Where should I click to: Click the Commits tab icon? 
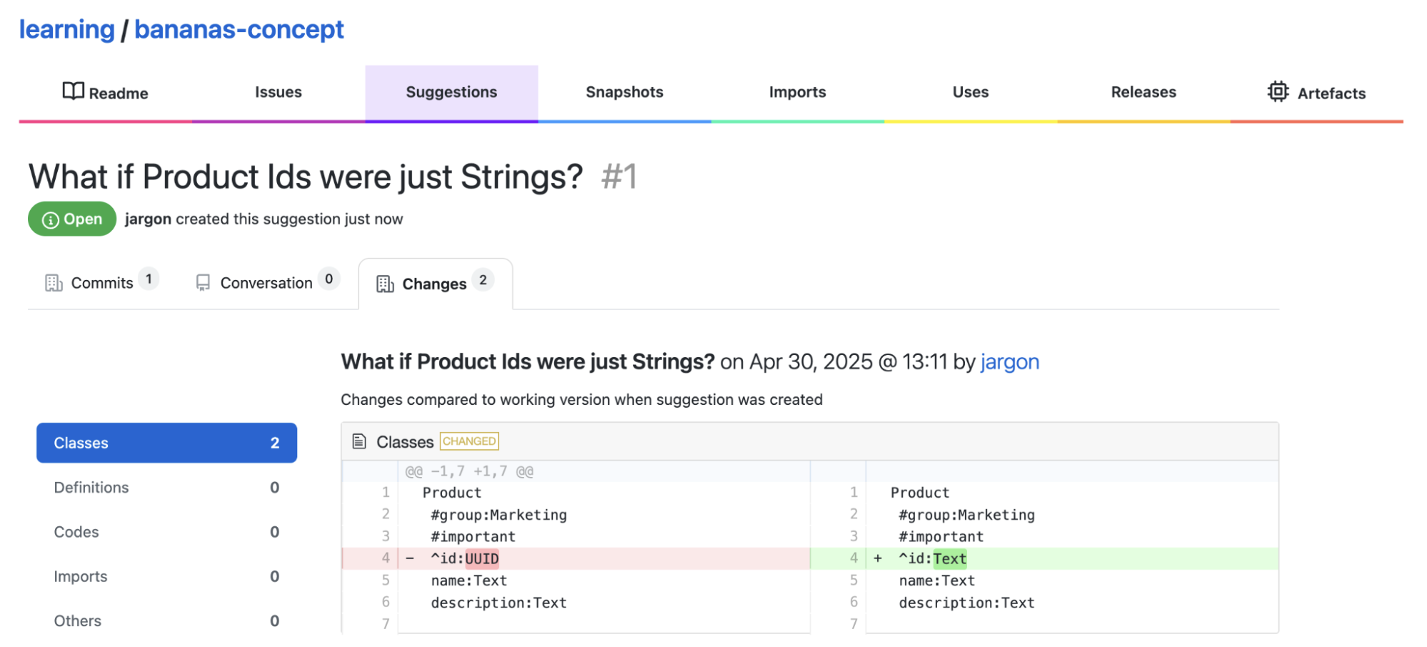tap(54, 284)
